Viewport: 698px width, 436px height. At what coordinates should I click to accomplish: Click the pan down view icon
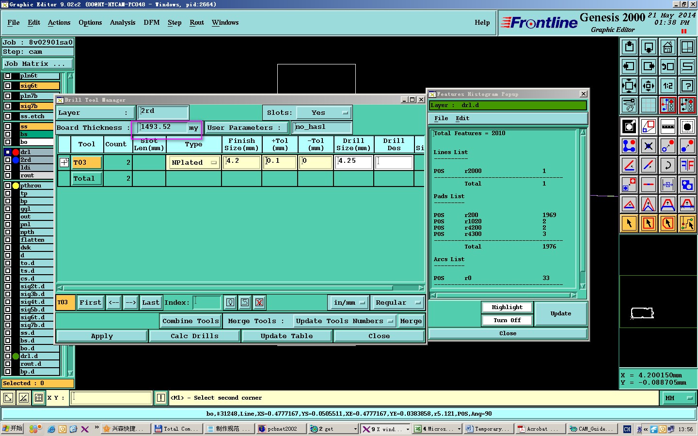[x=649, y=47]
